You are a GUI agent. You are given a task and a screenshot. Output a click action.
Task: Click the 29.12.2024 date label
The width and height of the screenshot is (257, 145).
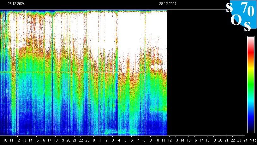click(168, 4)
